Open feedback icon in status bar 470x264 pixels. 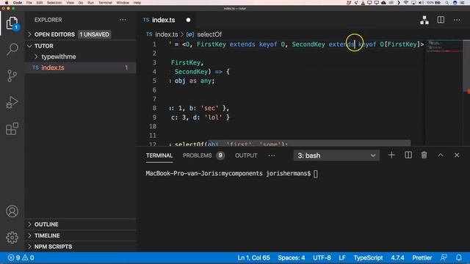(444, 257)
